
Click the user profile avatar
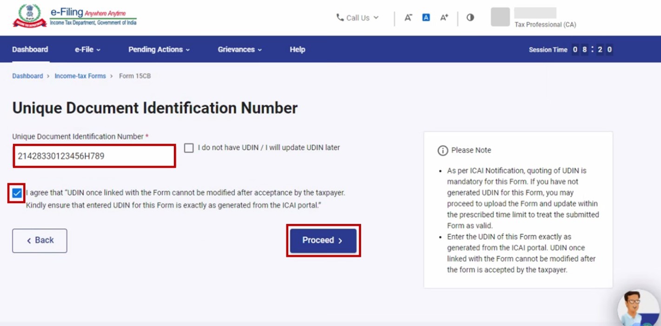click(500, 17)
